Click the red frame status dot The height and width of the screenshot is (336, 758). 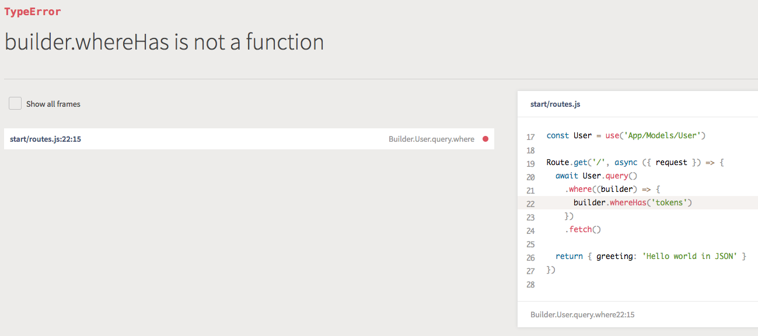(485, 139)
